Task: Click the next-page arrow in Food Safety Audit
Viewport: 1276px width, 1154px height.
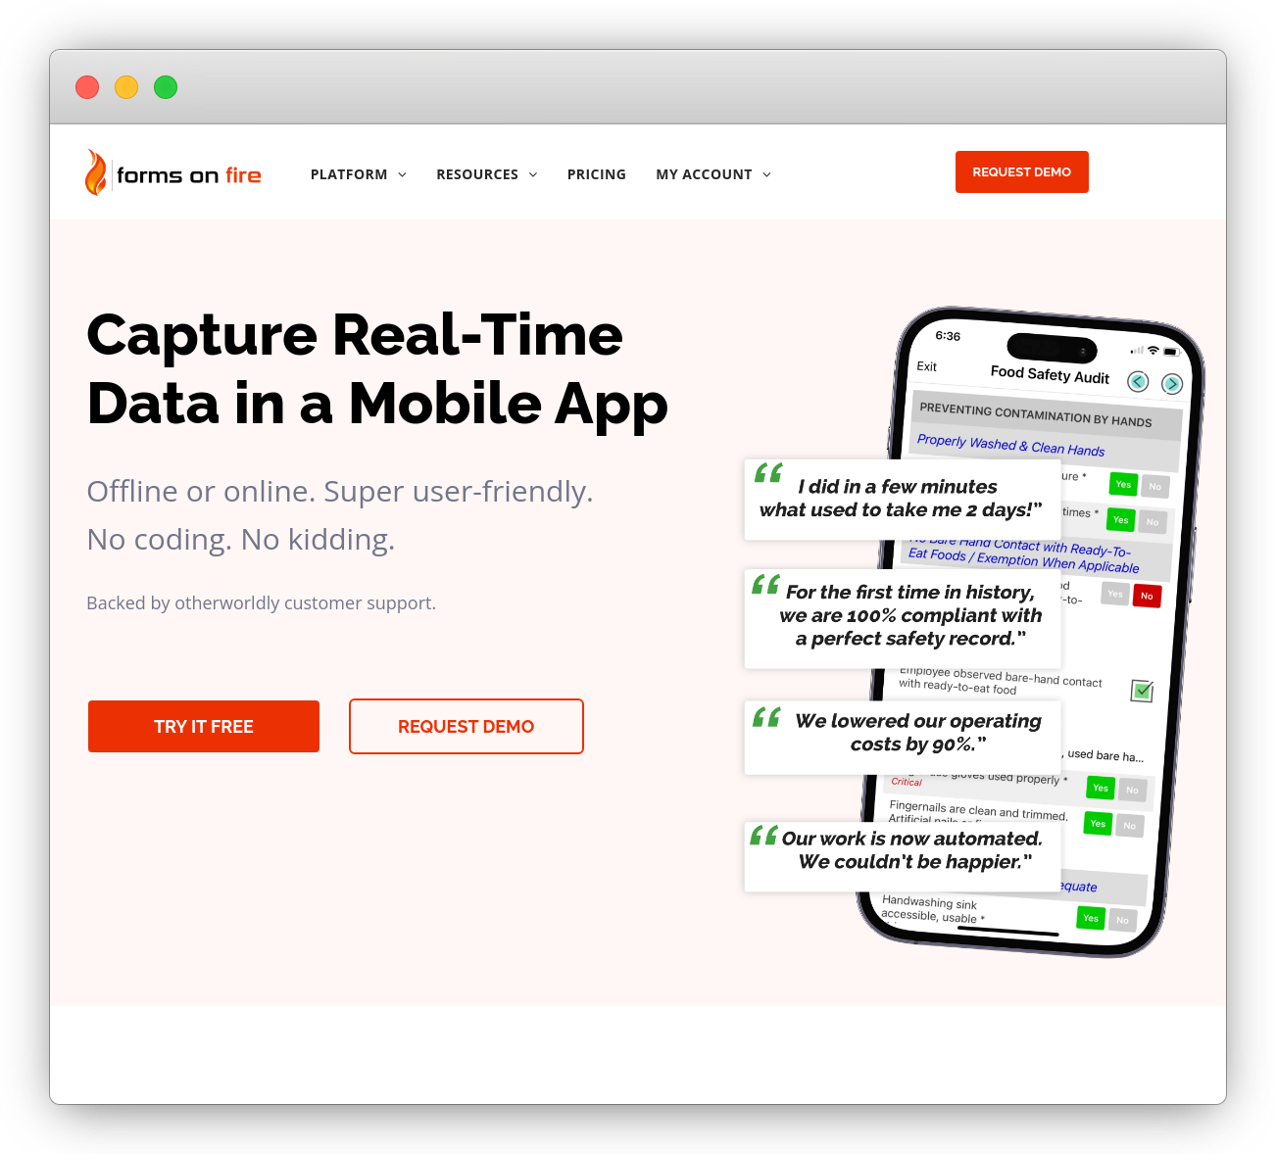Action: (x=1173, y=383)
